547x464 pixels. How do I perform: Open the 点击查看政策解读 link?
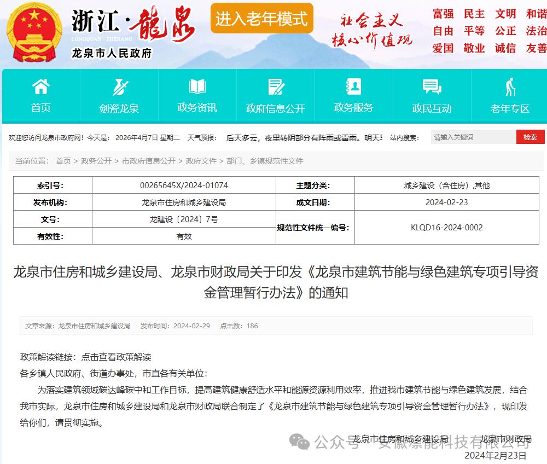click(116, 357)
